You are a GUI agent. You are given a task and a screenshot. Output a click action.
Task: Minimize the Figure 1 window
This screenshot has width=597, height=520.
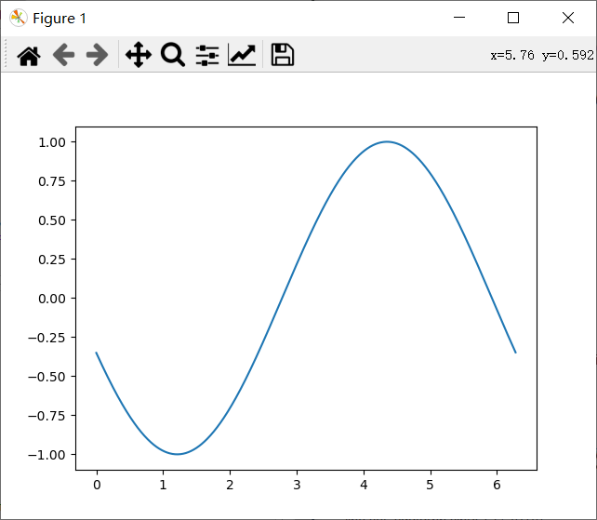click(x=459, y=18)
